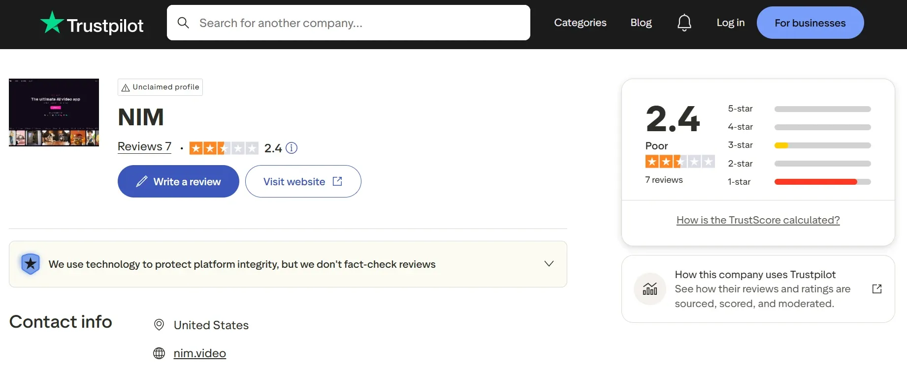This screenshot has width=907, height=368.
Task: Click the star rating under Poor
Action: point(680,161)
